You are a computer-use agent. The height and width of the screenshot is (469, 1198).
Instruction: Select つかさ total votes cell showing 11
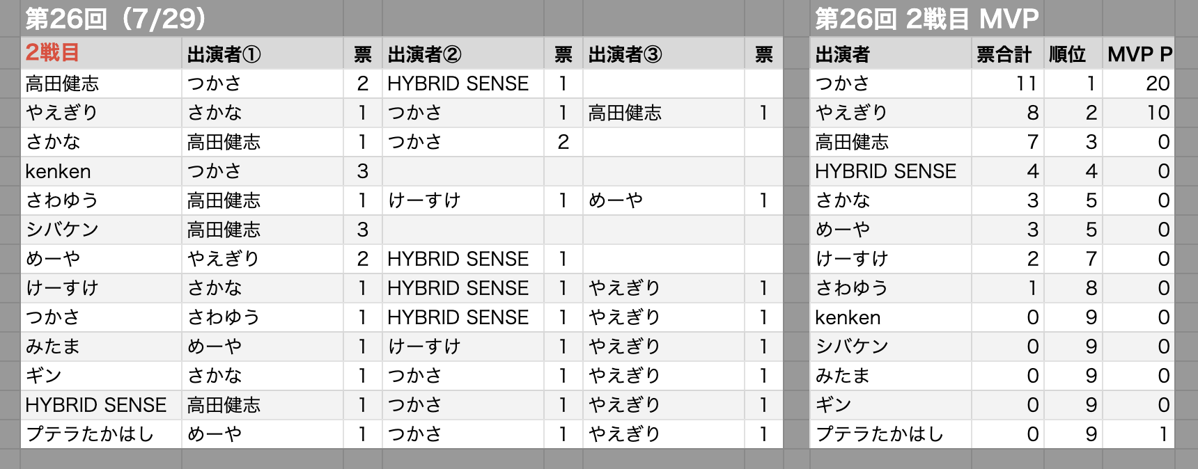(x=1008, y=84)
